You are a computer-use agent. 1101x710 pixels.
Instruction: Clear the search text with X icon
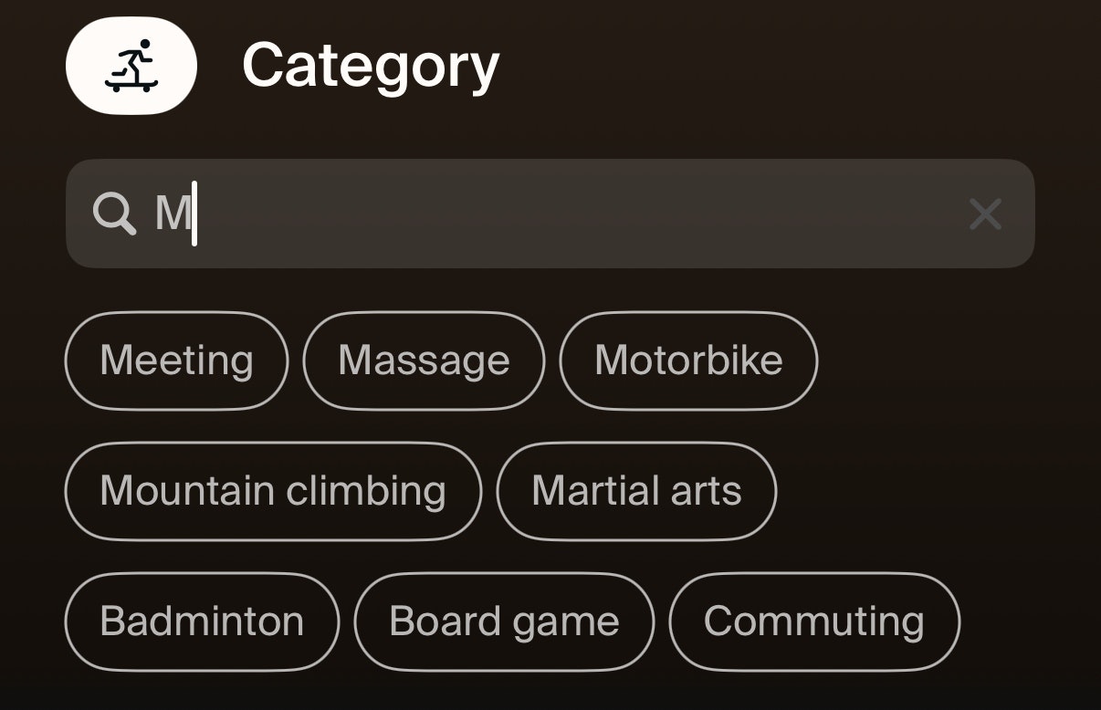[985, 214]
